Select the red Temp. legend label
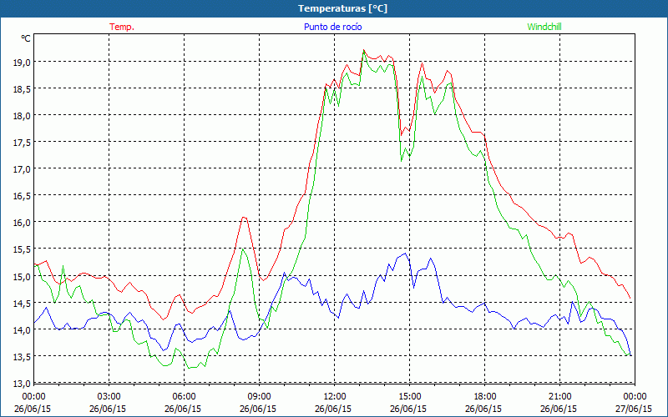The image size is (668, 417). click(x=122, y=27)
